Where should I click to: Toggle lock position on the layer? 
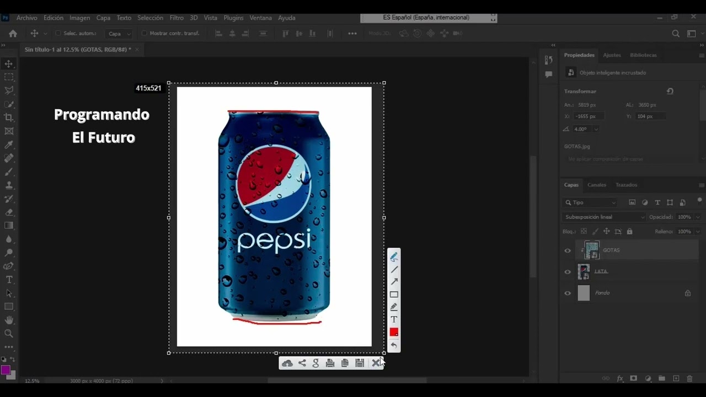(606, 232)
